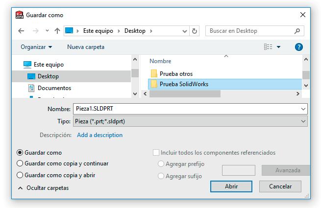321x208 pixels.
Task: Select 'Este equipo' in navigation tree
Action: (49, 65)
